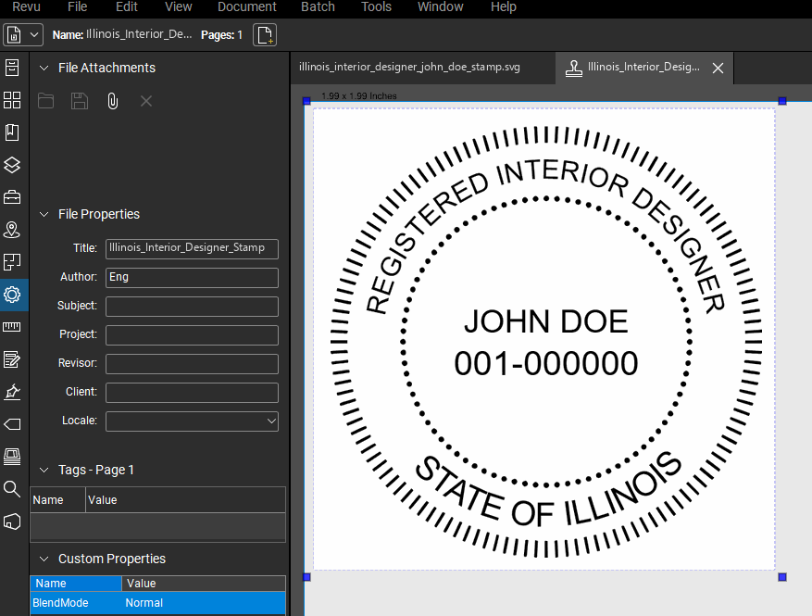Viewport: 812px width, 616px height.
Task: Click the new page icon beside Pages
Action: [265, 35]
